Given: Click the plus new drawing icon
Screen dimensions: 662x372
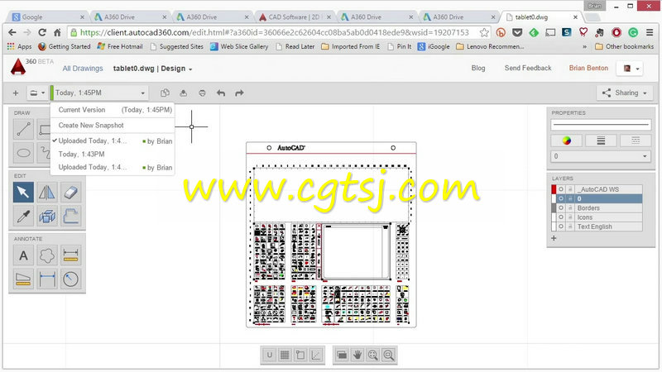Looking at the screenshot, I should pyautogui.click(x=16, y=93).
